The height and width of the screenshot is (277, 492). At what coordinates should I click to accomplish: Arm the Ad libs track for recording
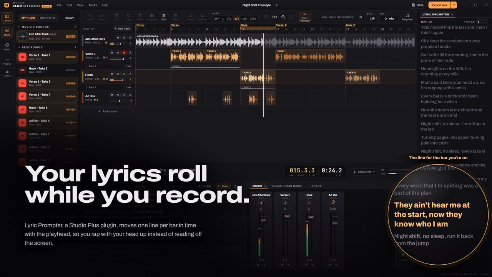click(x=124, y=95)
